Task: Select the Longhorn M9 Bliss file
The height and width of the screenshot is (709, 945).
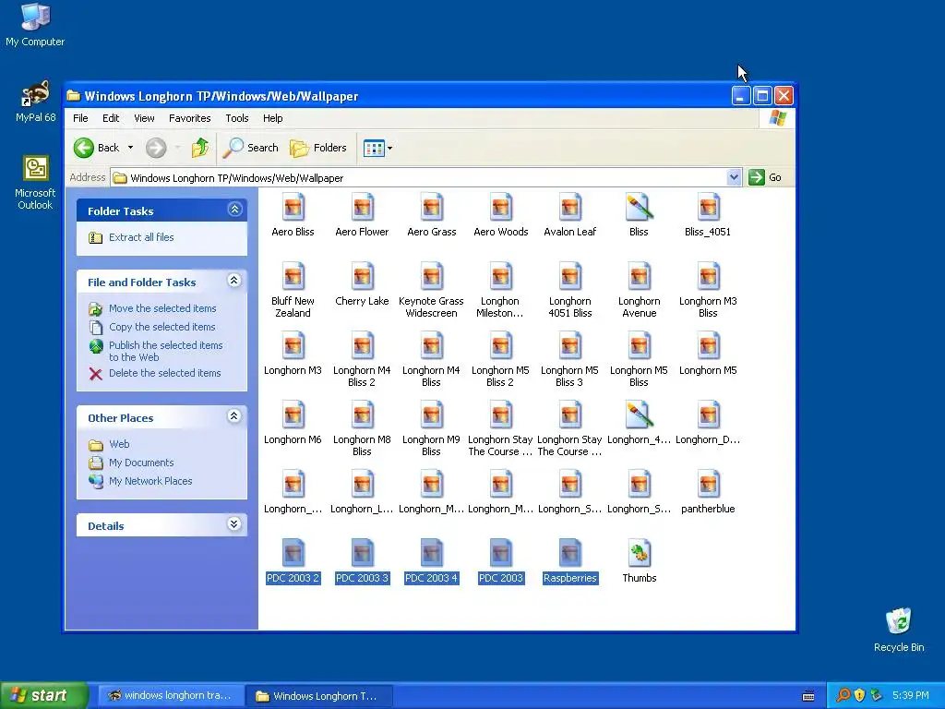Action: [x=432, y=428]
